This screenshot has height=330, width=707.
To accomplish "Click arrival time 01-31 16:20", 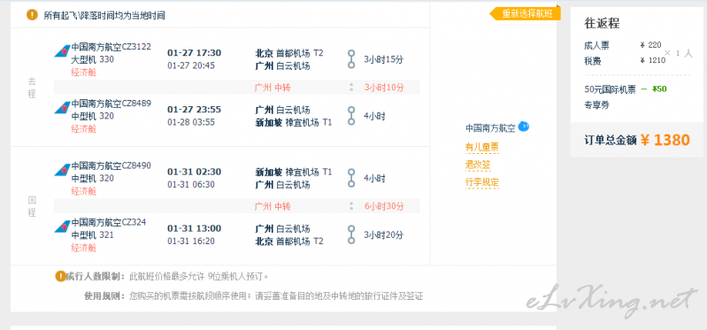I will click(191, 242).
